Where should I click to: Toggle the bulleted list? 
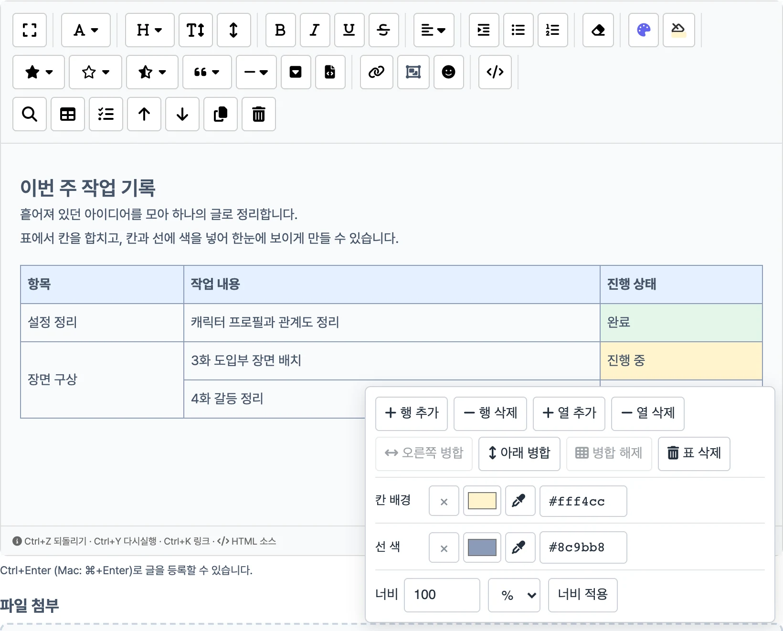pyautogui.click(x=518, y=30)
